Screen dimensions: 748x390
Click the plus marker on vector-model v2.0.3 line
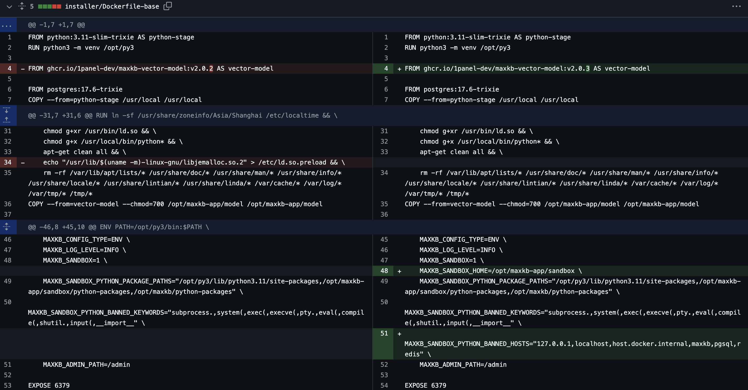(399, 69)
